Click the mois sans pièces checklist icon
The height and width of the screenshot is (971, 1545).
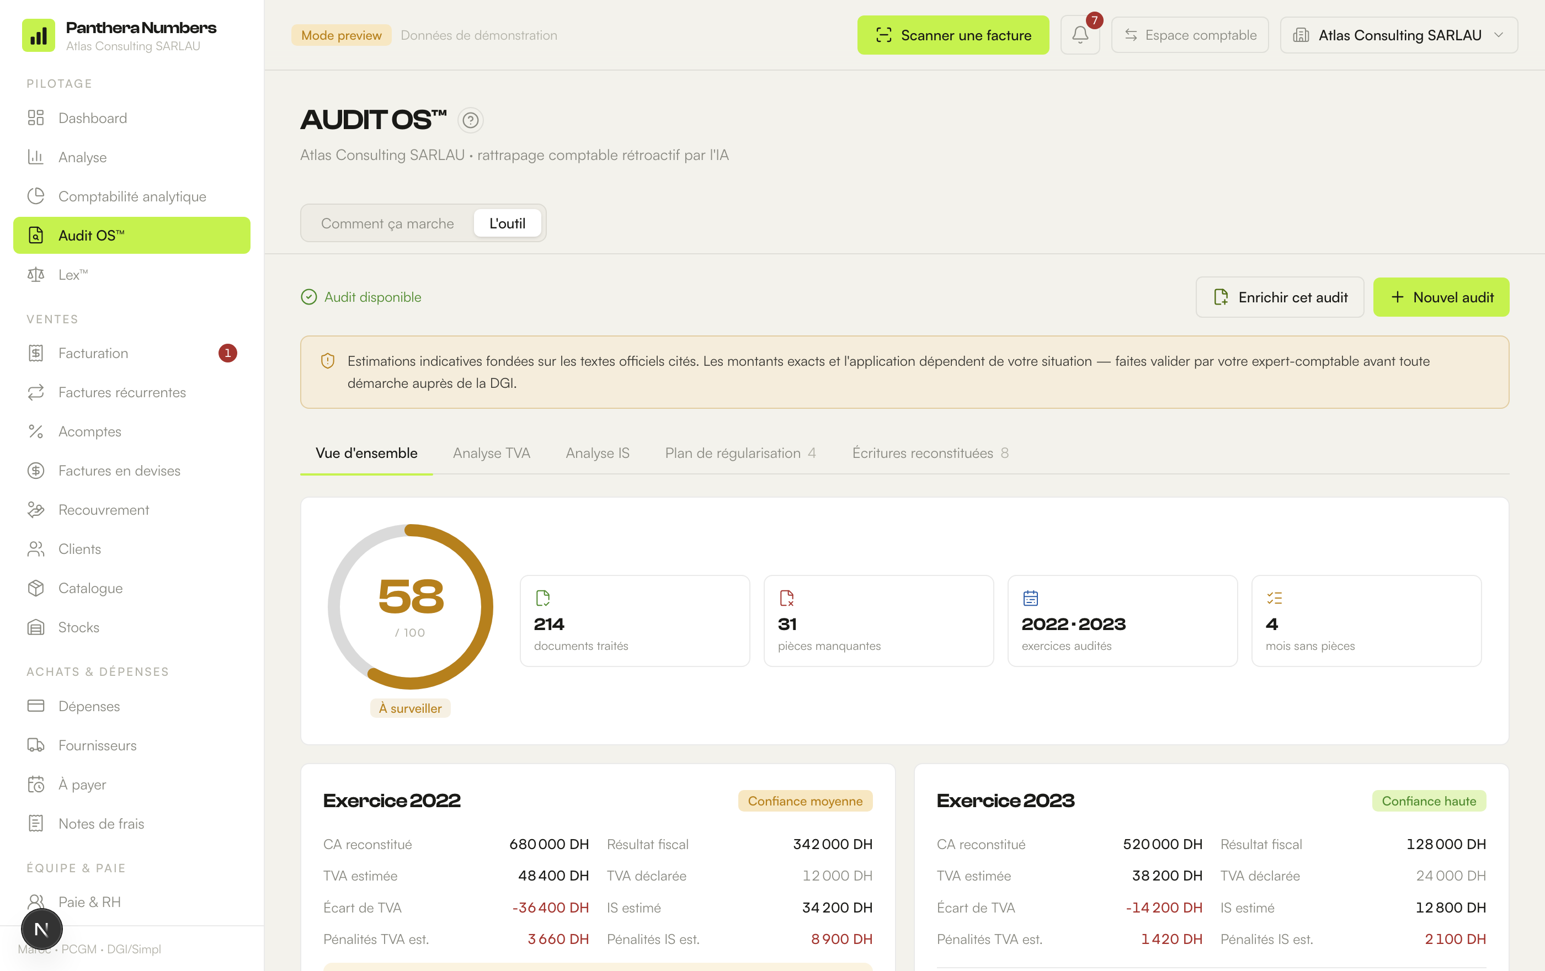point(1274,599)
